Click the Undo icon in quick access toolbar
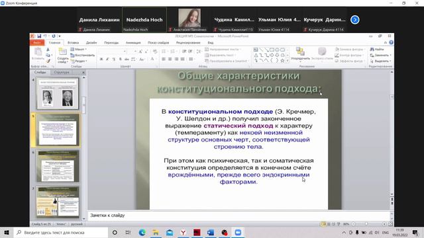 [45, 36]
